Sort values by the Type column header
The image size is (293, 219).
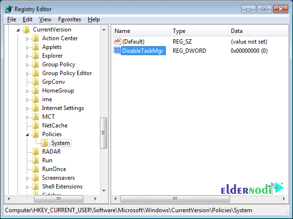pos(198,31)
